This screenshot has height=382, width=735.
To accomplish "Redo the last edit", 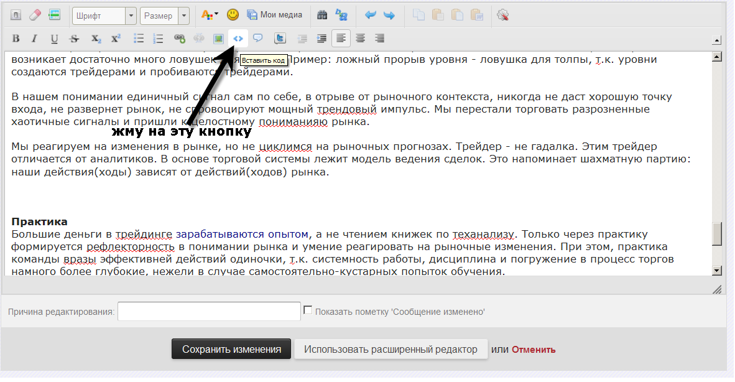I will coord(389,15).
